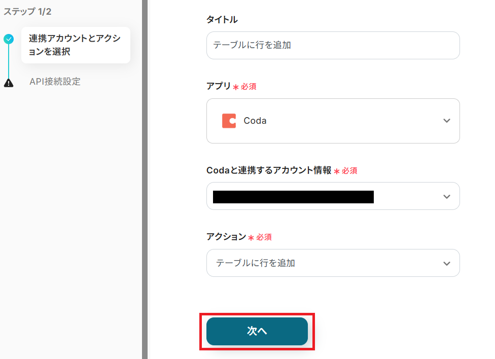Click the orange Coda logo icon
The image size is (495, 359).
click(x=229, y=121)
